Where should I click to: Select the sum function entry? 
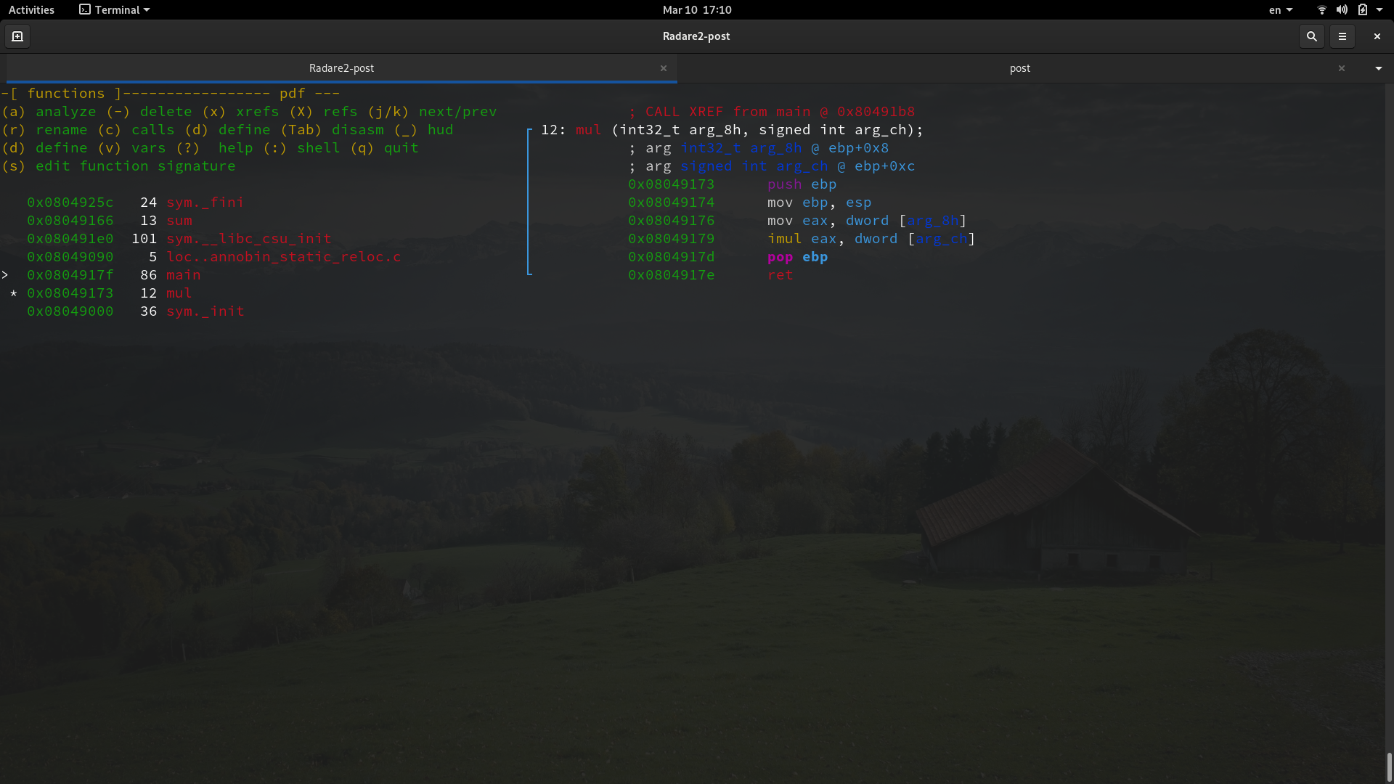click(x=179, y=220)
